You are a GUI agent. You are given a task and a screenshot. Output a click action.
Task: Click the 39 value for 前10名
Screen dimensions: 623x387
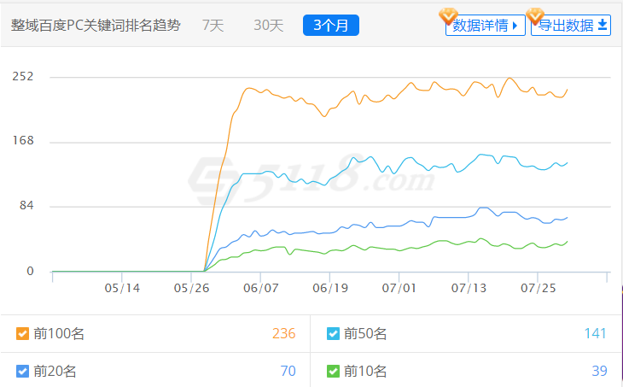599,372
